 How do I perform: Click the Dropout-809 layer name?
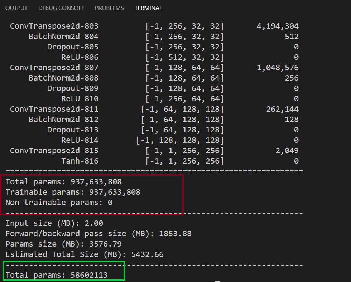(73, 88)
